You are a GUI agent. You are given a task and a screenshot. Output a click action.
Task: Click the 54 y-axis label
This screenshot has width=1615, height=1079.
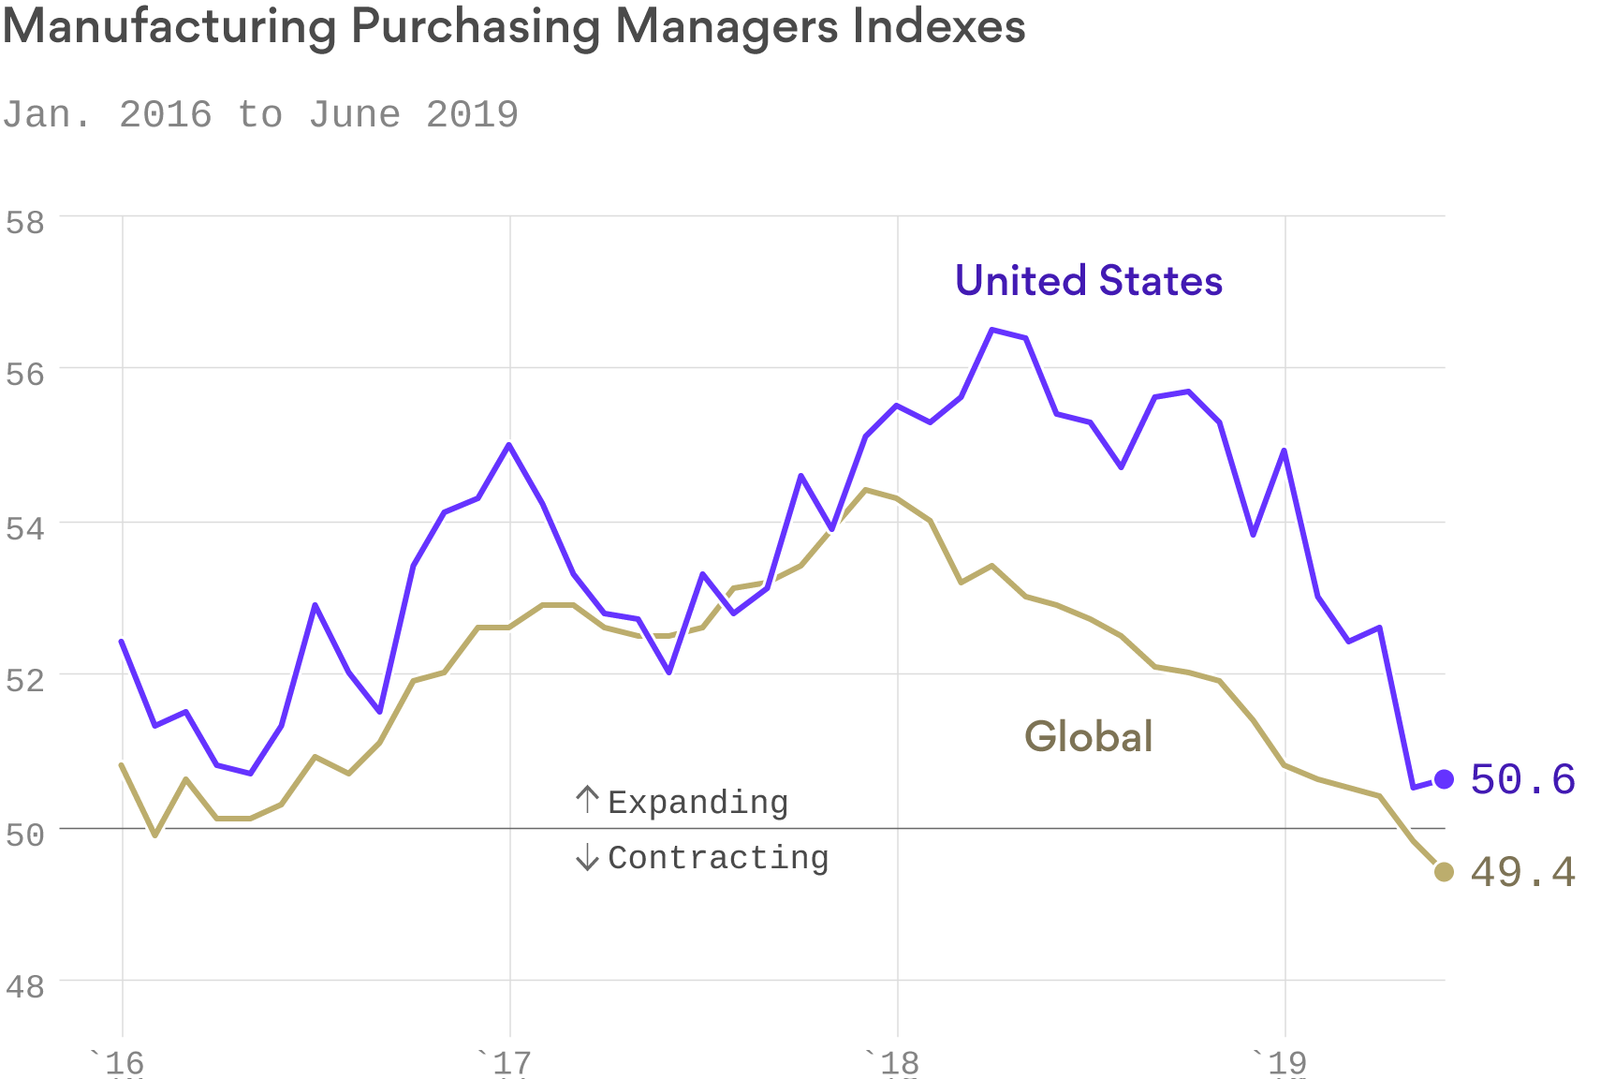coord(24,528)
